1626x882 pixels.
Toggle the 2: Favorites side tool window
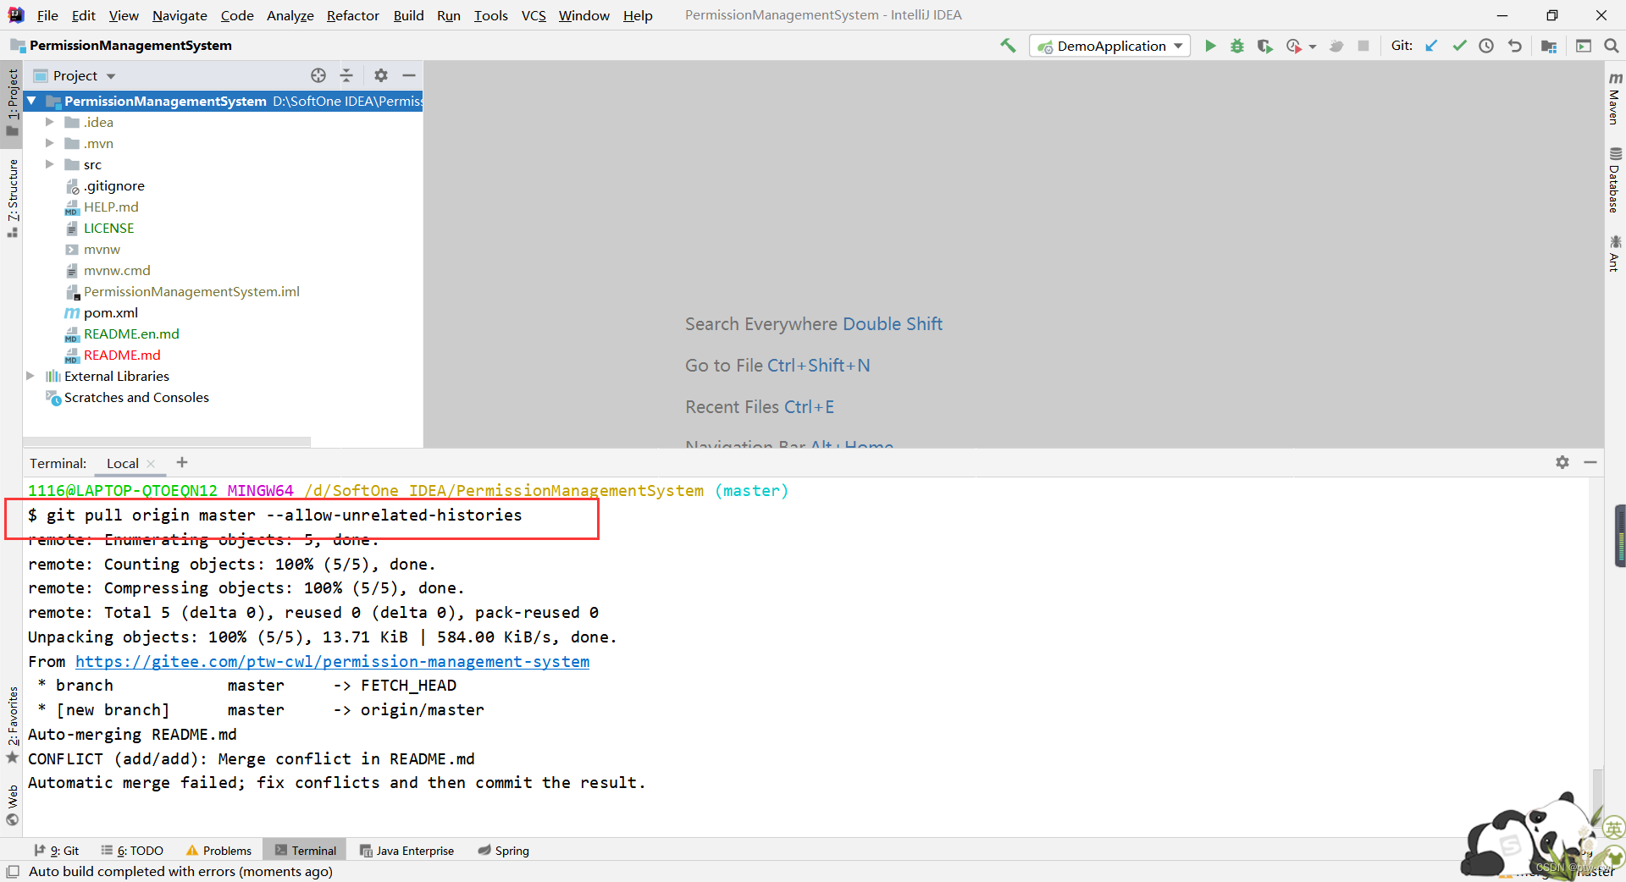tap(13, 724)
